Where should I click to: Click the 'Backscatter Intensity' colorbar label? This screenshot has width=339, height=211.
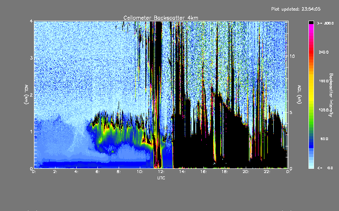click(331, 95)
